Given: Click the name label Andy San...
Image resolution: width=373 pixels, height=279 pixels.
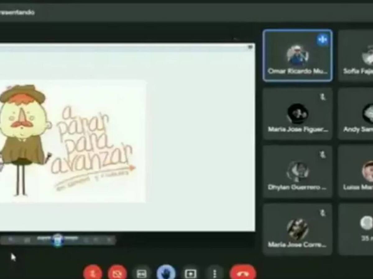Looking at the screenshot, I should point(358,129).
